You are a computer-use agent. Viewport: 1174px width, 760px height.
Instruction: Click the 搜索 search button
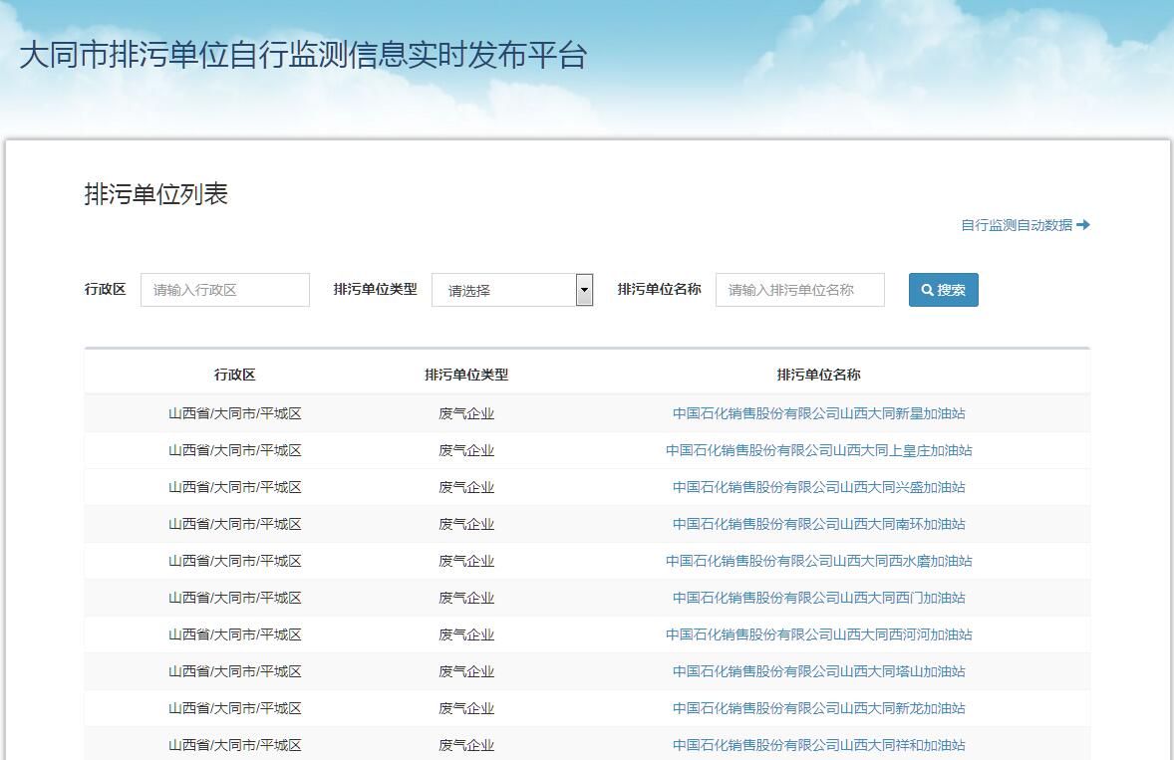[x=943, y=290]
